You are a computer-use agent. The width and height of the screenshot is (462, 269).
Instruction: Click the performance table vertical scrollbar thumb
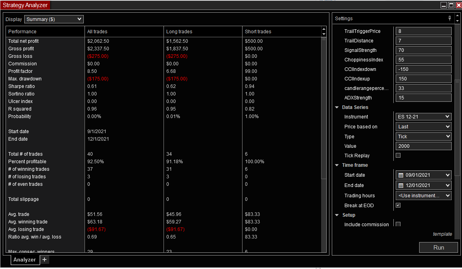pos(323,108)
